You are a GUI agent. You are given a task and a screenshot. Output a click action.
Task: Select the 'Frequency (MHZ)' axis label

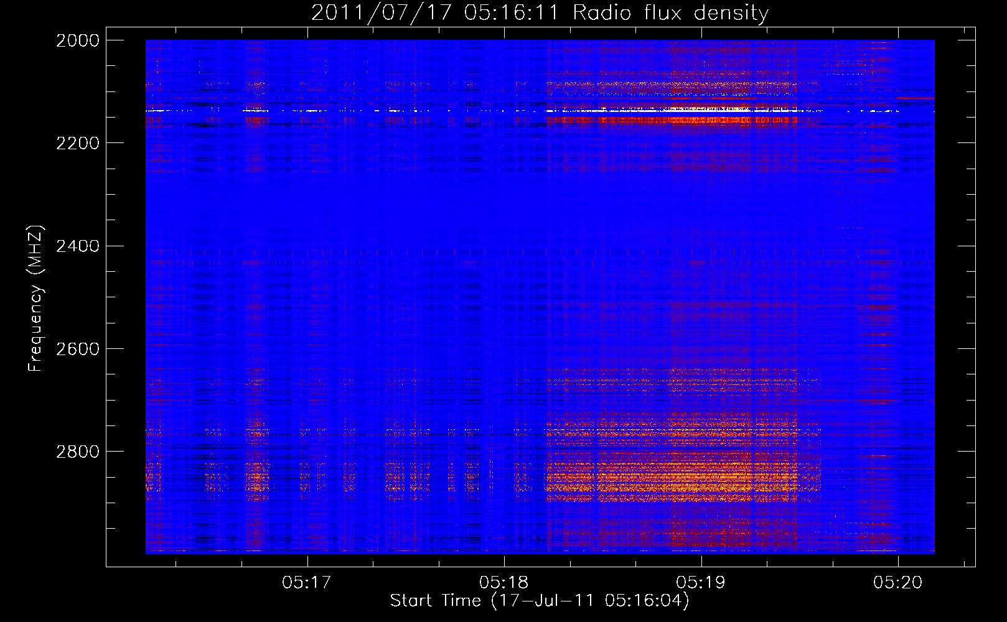35,299
